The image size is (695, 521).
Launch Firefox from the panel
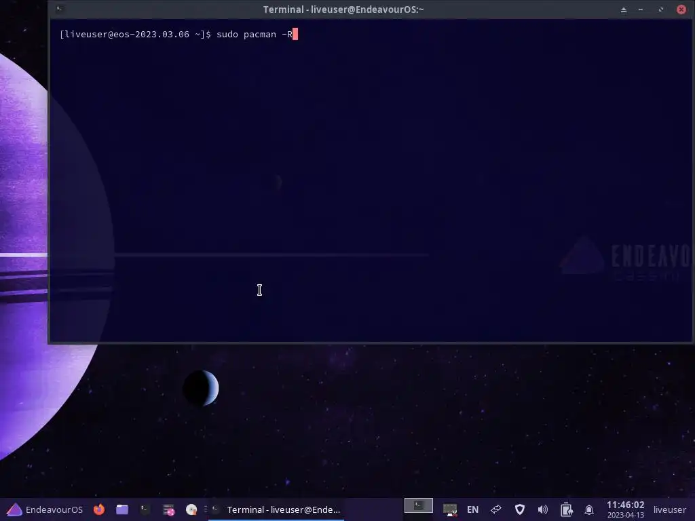(x=99, y=509)
